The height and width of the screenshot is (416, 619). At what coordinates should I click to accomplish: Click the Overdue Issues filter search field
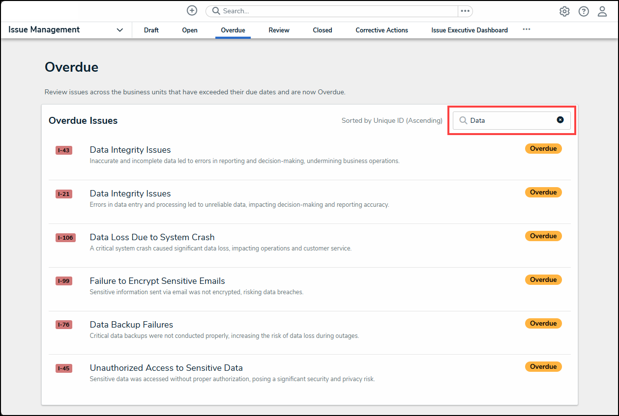point(510,120)
